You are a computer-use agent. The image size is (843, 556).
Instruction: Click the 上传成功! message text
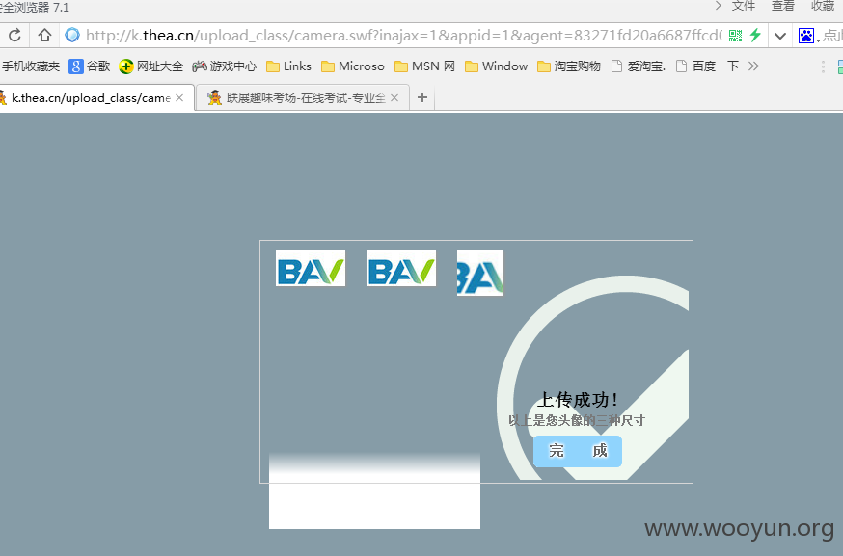tap(578, 400)
